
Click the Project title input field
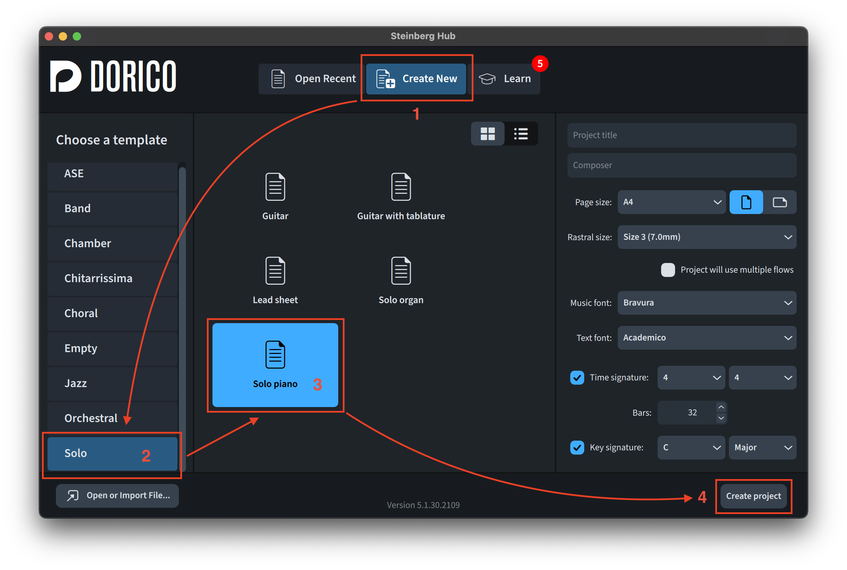coord(681,135)
